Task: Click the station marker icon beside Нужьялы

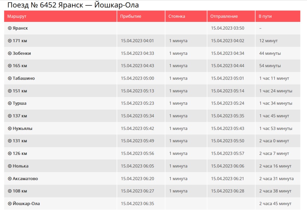Action: [10, 128]
